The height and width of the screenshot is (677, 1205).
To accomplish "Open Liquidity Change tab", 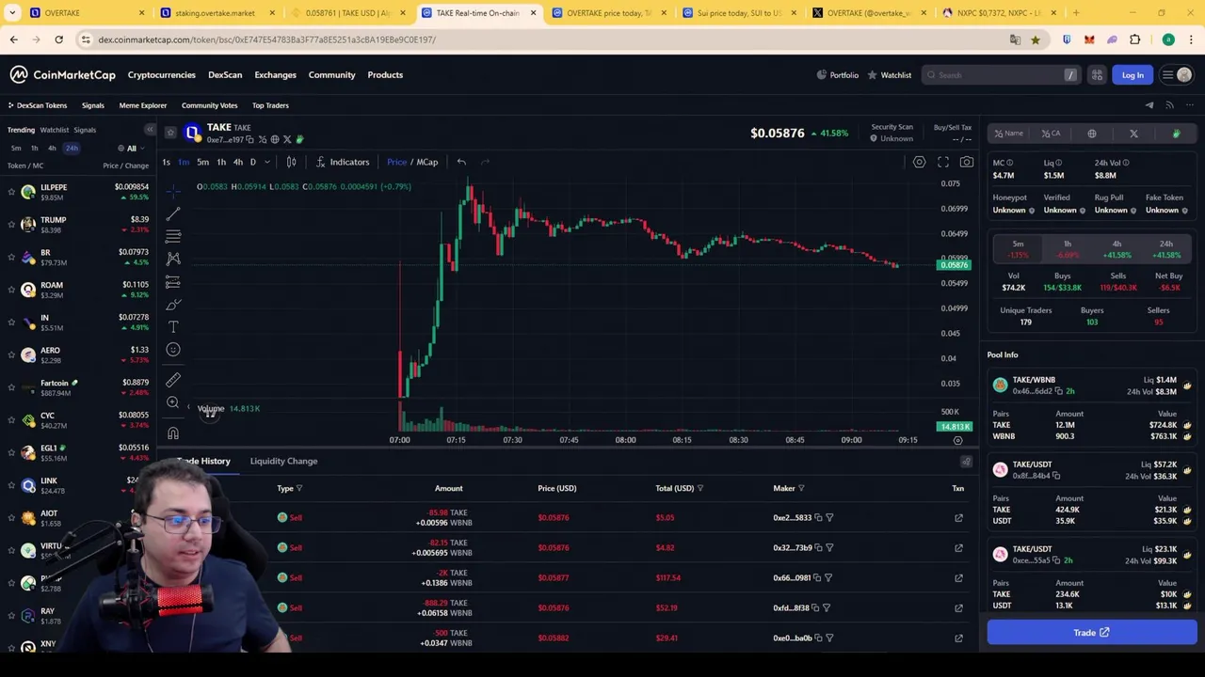I will [283, 461].
